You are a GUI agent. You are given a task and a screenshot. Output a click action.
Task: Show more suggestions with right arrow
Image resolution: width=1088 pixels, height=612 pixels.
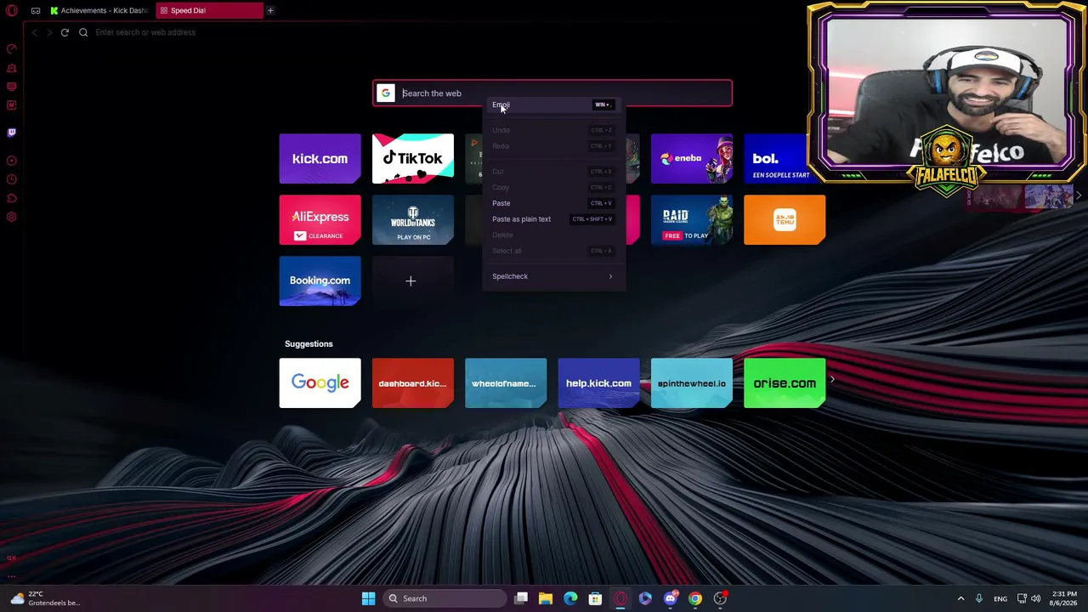point(832,380)
